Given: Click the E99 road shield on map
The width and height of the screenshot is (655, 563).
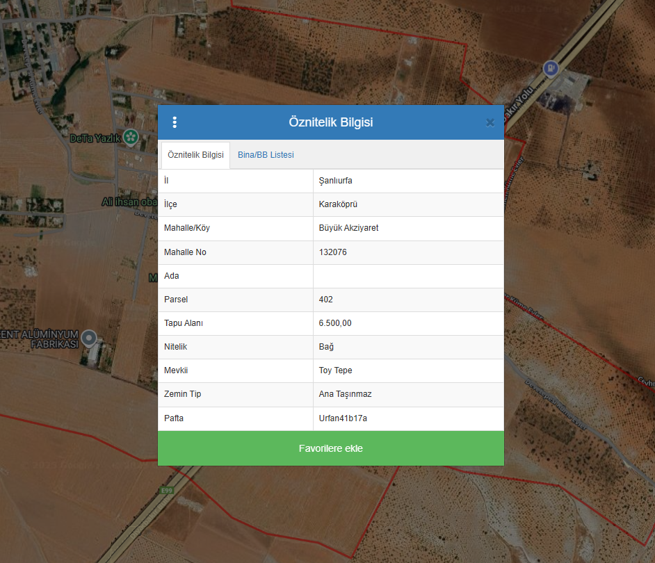Looking at the screenshot, I should click(166, 491).
